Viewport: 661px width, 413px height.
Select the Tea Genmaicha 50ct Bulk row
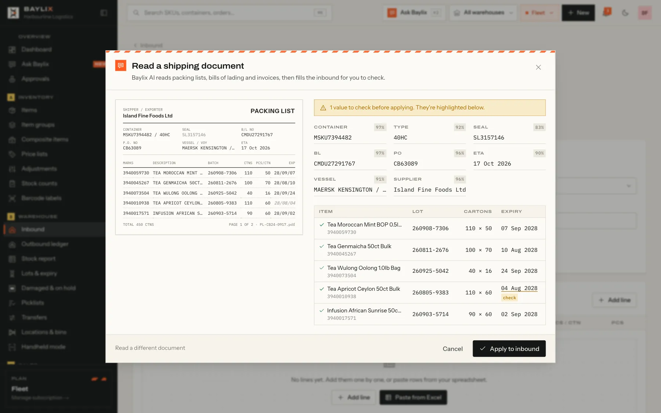click(430, 250)
